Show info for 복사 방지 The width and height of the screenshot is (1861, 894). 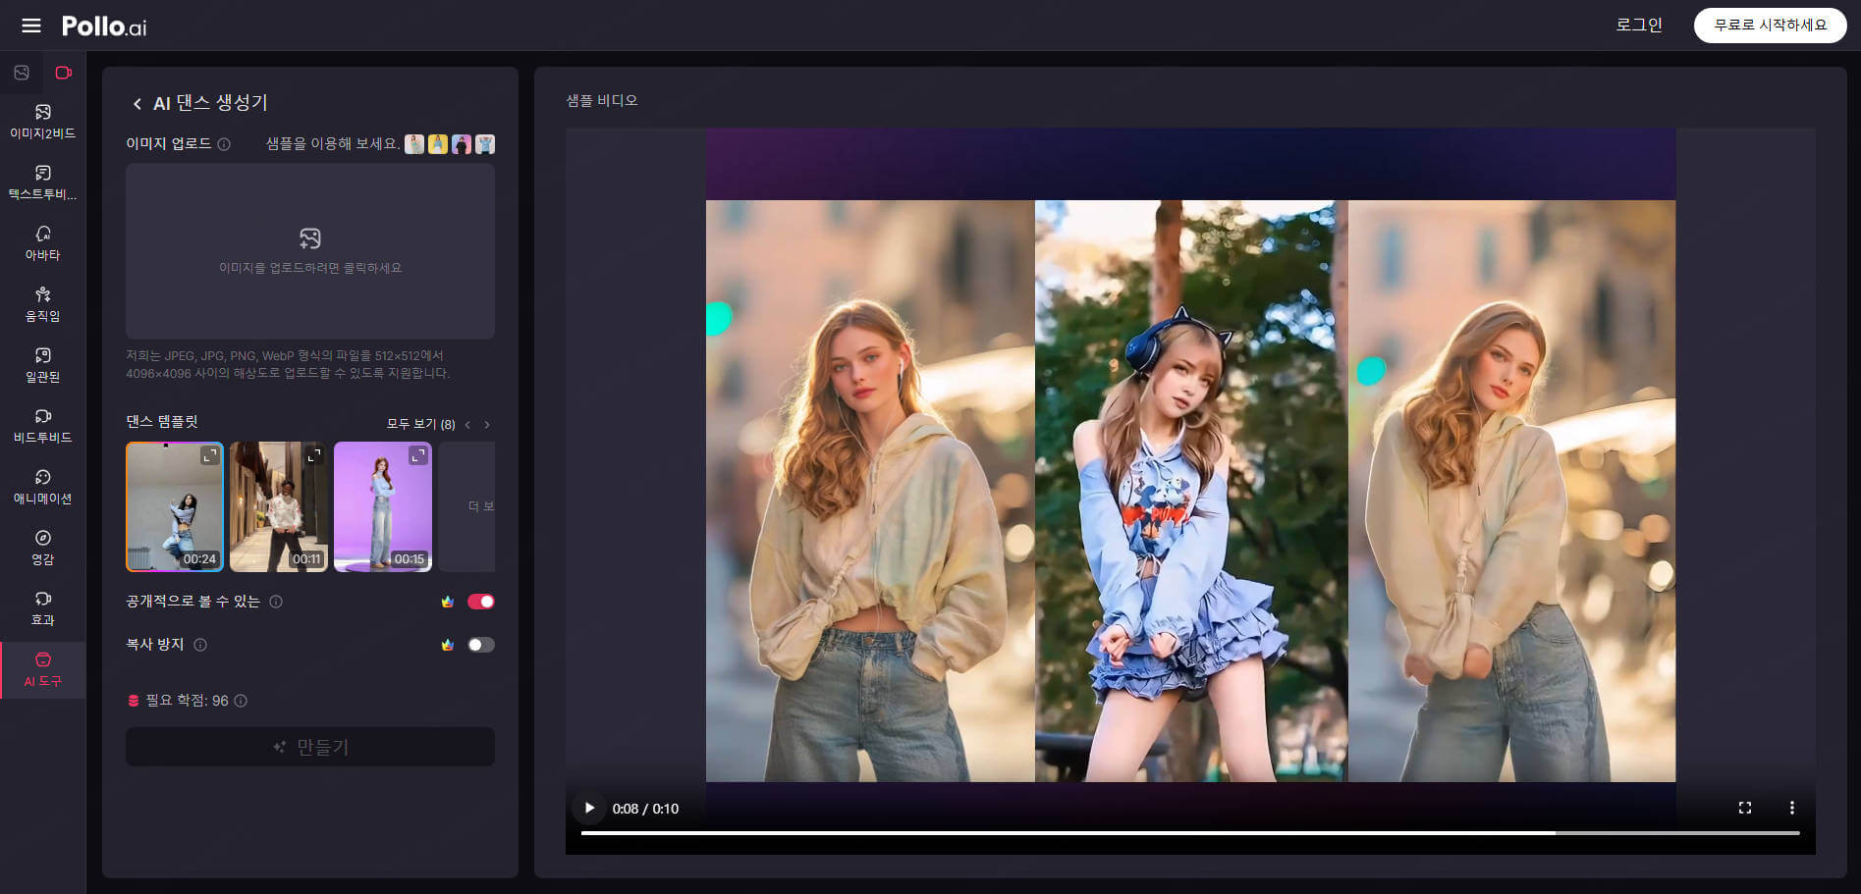point(200,645)
